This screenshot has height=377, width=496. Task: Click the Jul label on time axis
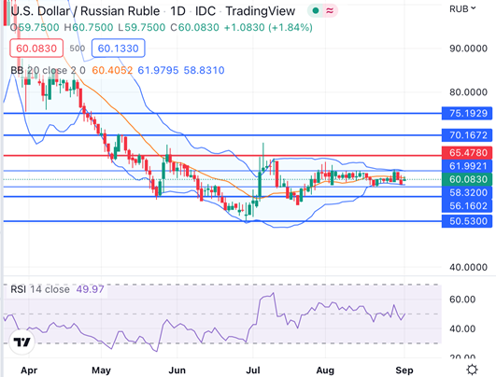[253, 370]
